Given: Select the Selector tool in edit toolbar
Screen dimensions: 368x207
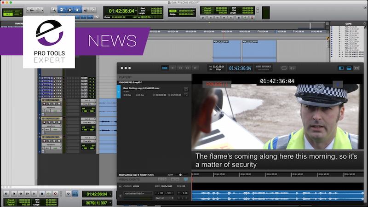Looking at the screenshot, I should pos(70,10).
